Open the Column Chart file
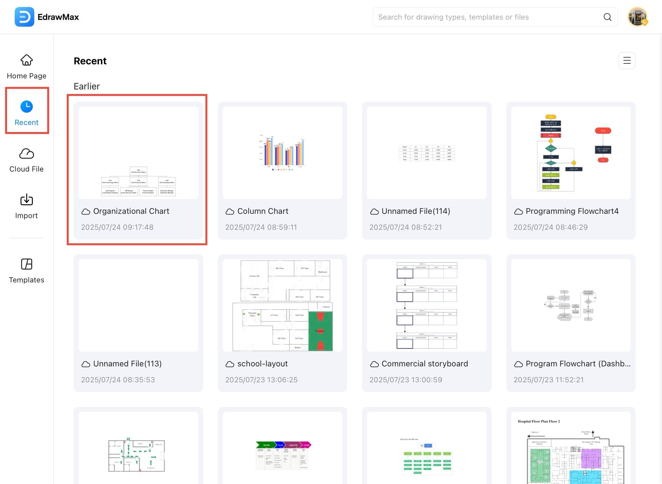 [x=282, y=153]
